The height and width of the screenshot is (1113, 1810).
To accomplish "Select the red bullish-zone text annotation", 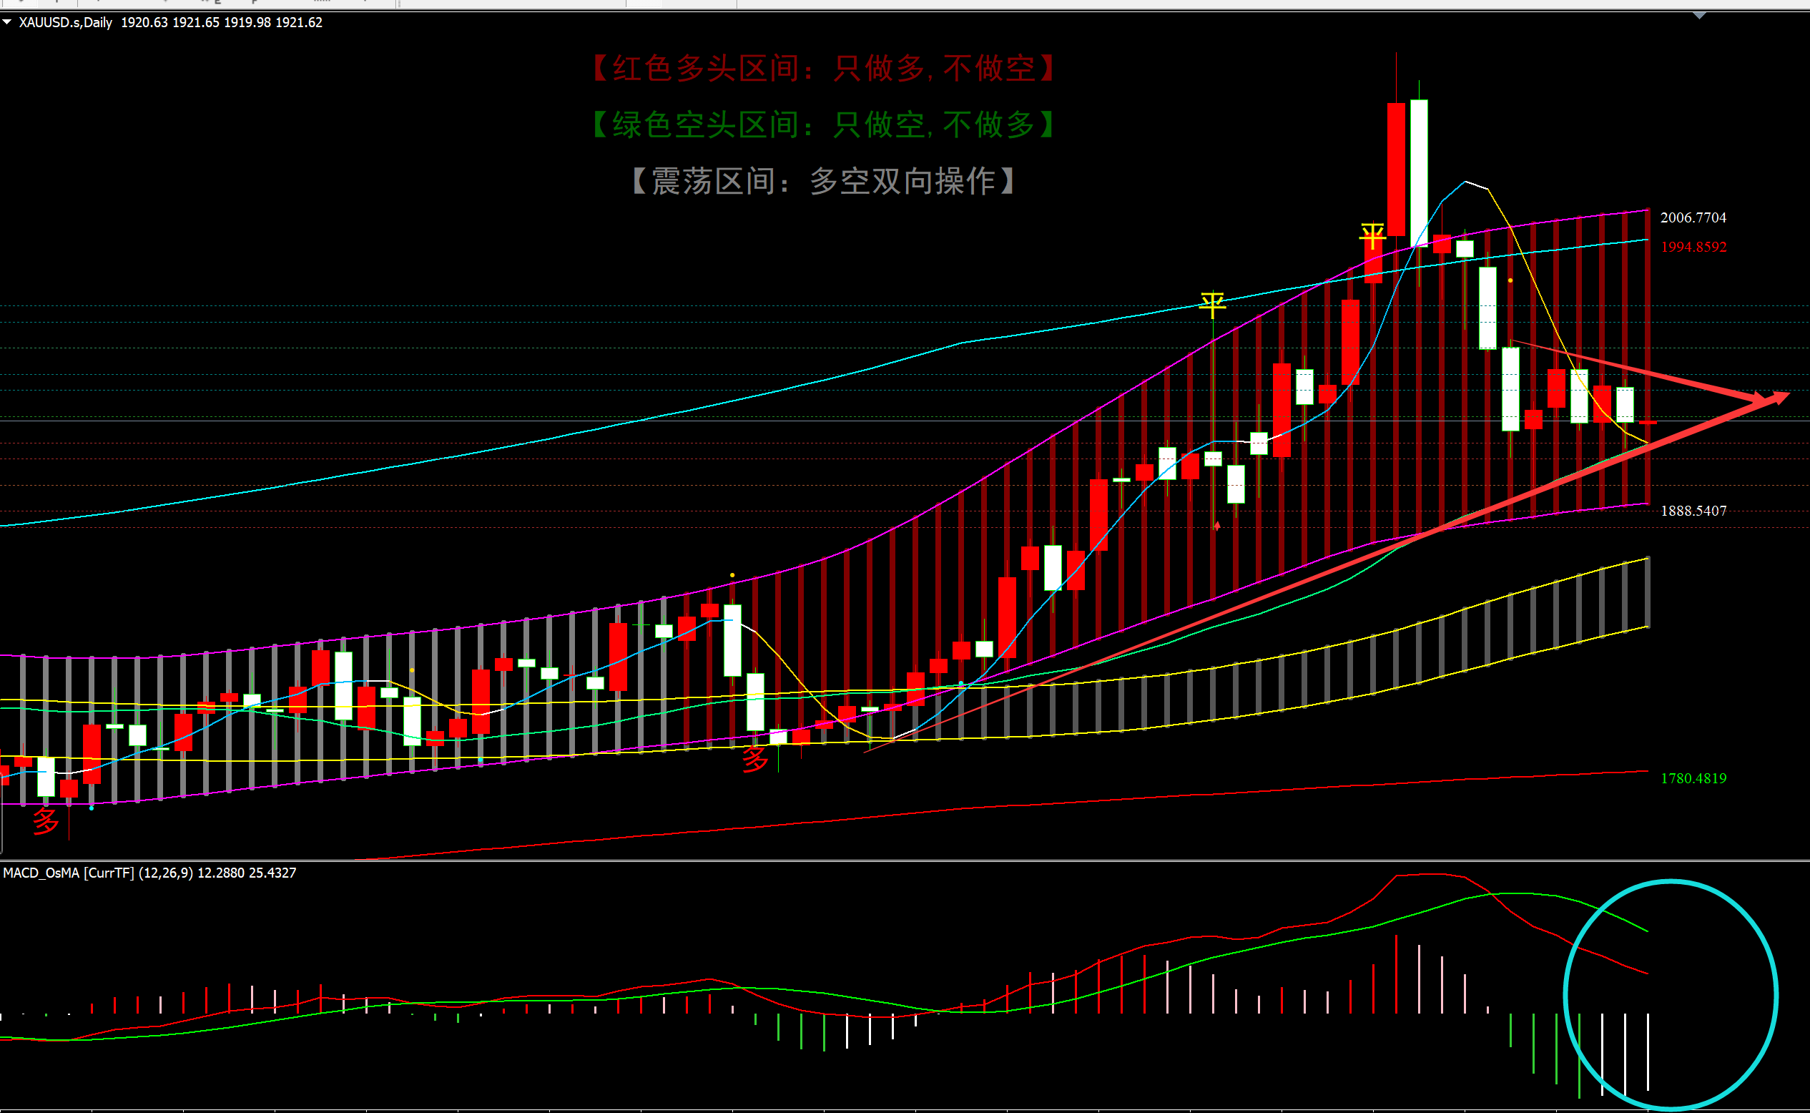I will tap(823, 69).
